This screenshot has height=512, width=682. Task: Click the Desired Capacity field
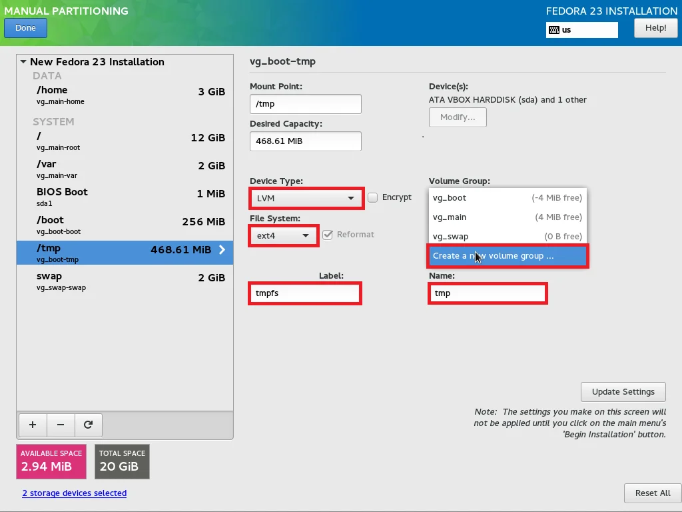305,141
